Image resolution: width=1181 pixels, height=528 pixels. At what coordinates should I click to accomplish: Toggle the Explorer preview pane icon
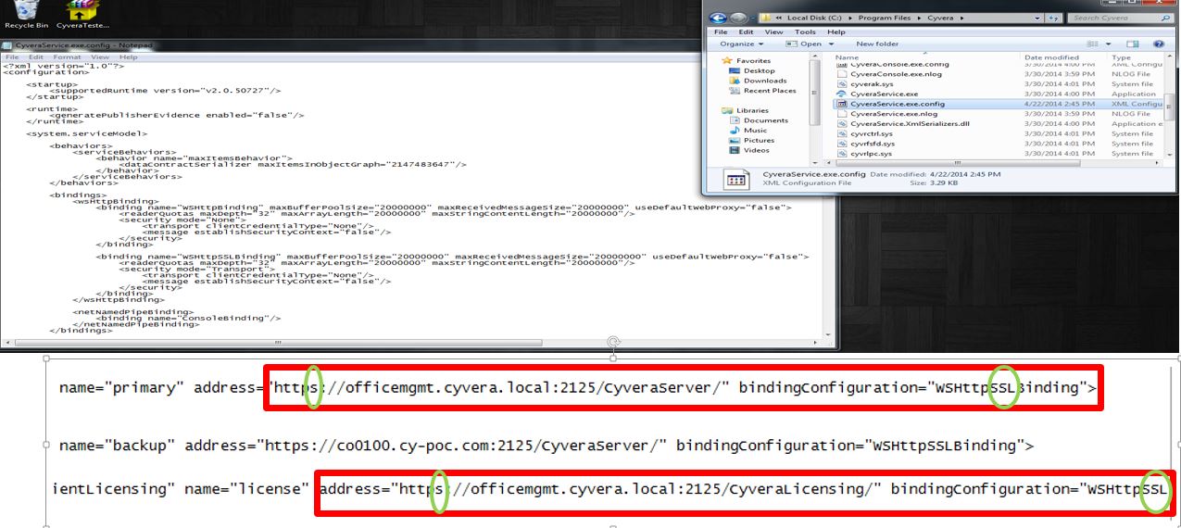pyautogui.click(x=1132, y=44)
